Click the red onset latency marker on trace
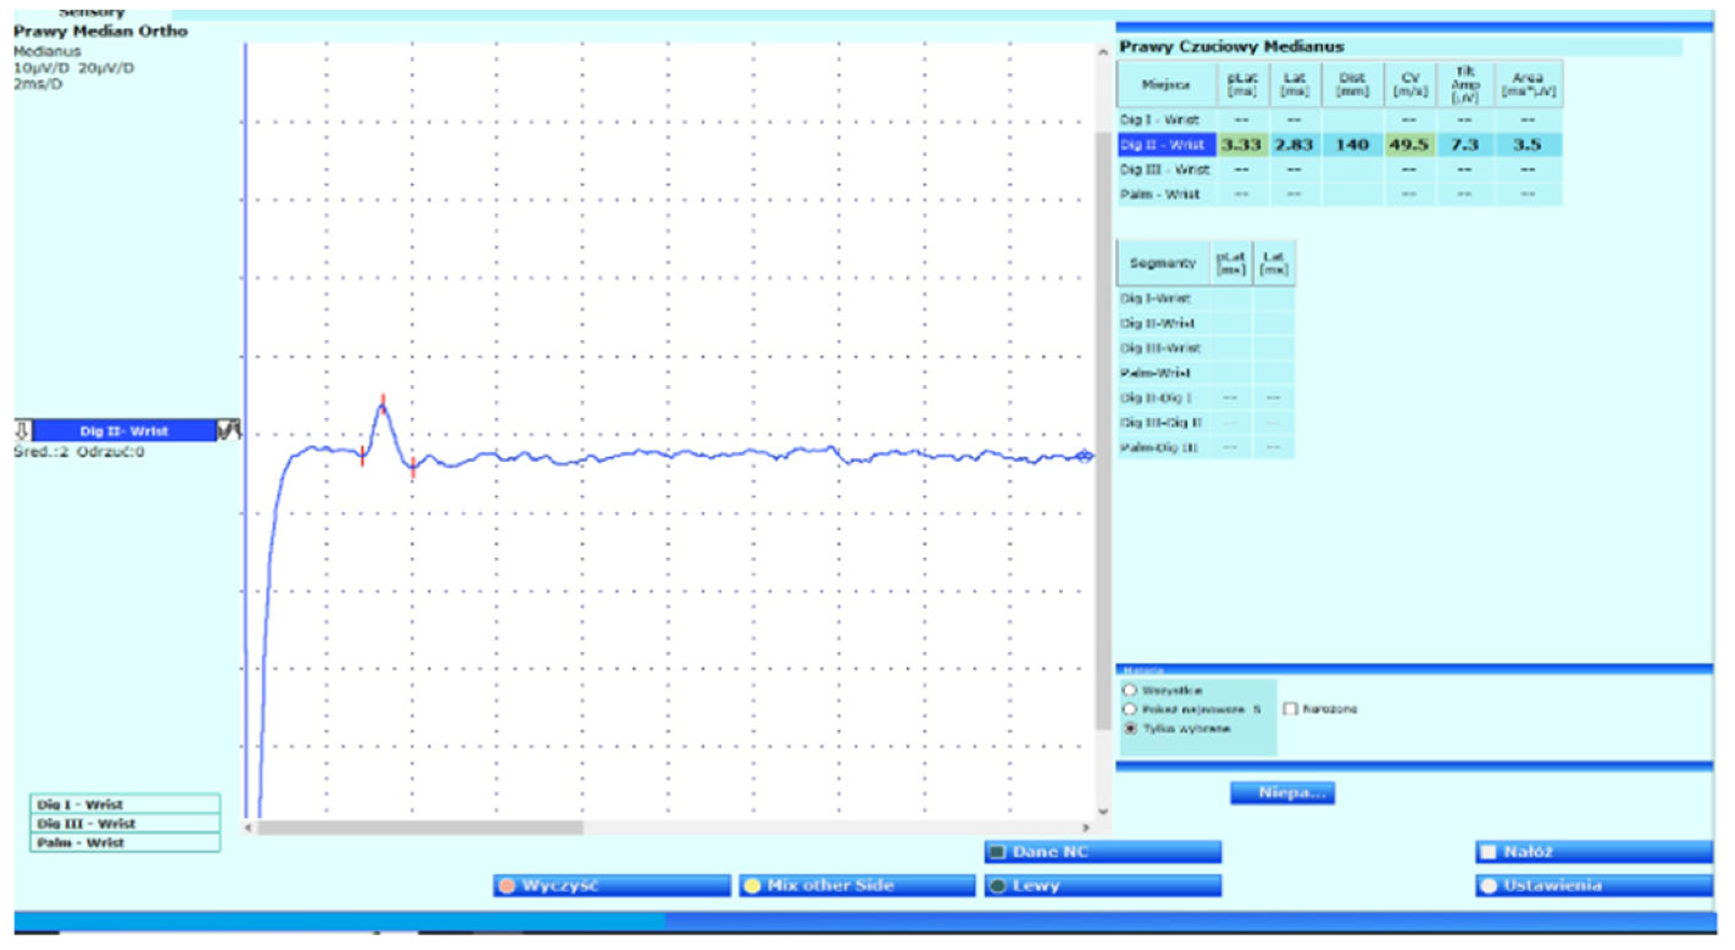Screen dimensions: 1735x950 (363, 456)
